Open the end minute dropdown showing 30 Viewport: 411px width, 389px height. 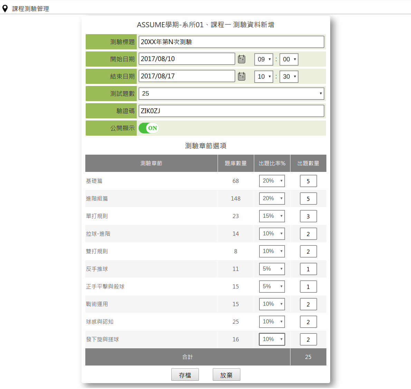click(x=289, y=77)
